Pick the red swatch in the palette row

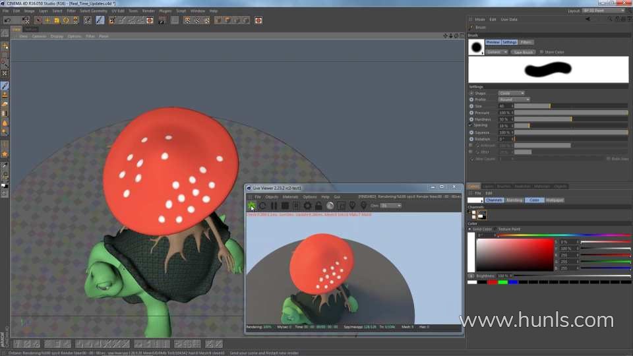pyautogui.click(x=492, y=282)
